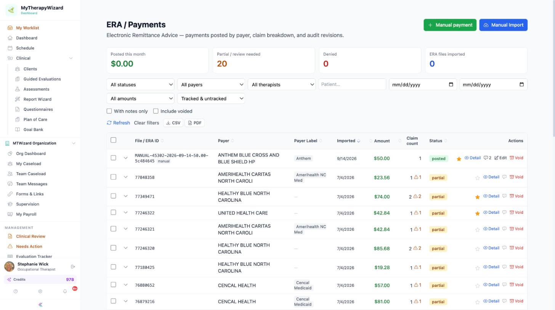Image resolution: width=555 pixels, height=310 pixels.
Task: Open My Payroll in sidebar
Action: [x=26, y=214]
